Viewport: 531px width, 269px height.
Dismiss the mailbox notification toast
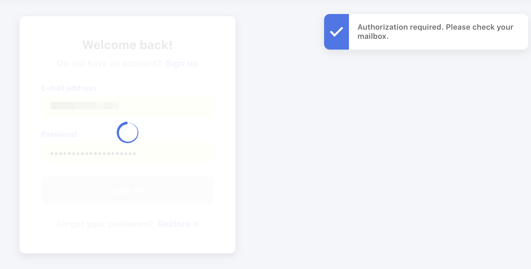tap(426, 32)
